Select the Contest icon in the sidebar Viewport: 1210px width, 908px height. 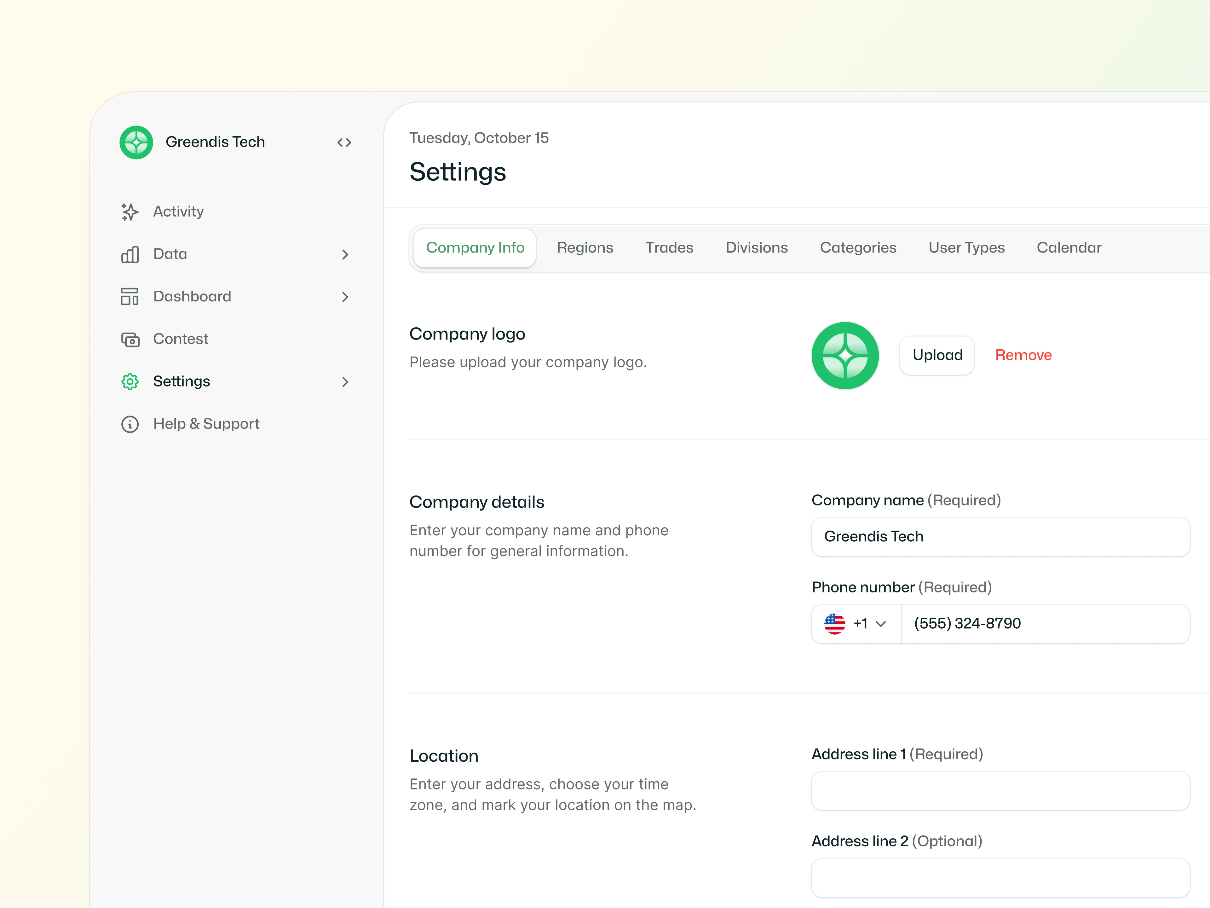pyautogui.click(x=130, y=339)
